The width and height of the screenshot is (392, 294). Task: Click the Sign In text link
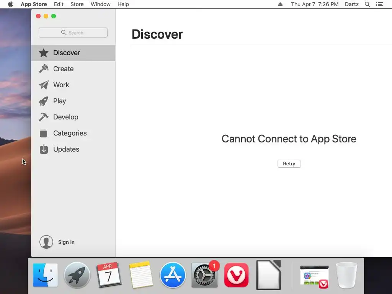tap(66, 242)
